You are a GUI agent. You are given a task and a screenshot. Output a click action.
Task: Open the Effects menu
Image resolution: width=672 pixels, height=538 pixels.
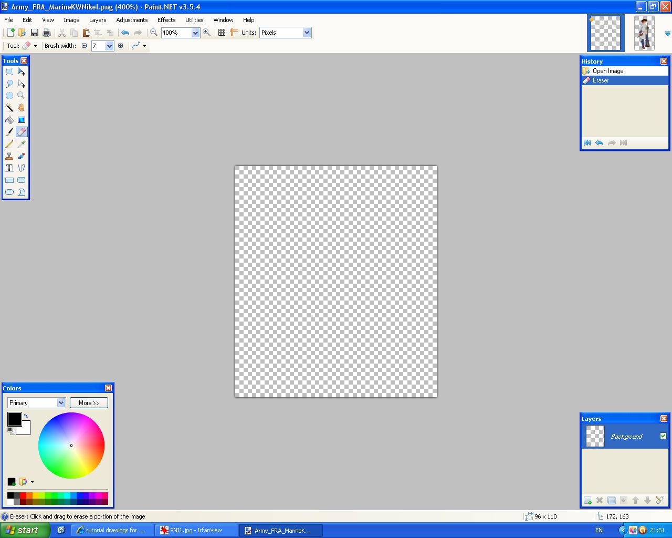coord(166,20)
